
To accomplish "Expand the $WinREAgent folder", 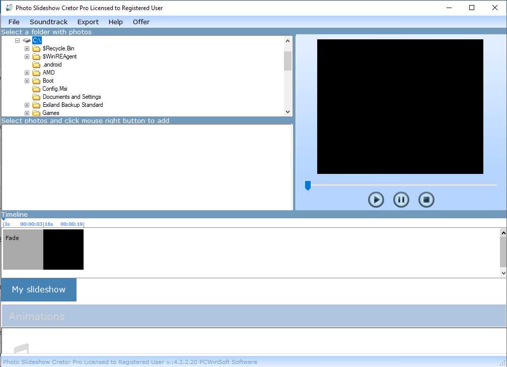I will tap(27, 56).
